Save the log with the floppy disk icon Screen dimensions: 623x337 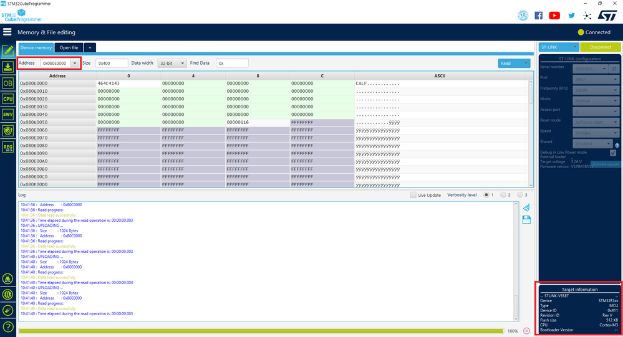526,219
